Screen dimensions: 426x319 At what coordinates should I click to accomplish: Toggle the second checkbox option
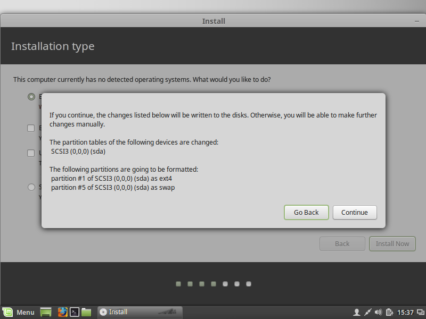coord(31,153)
